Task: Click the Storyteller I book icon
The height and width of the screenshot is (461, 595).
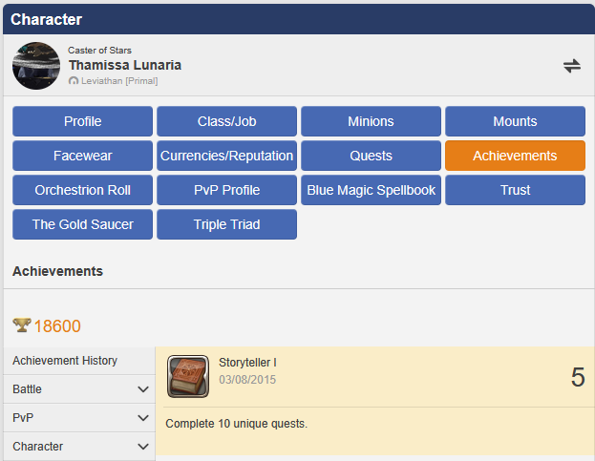Action: click(188, 376)
